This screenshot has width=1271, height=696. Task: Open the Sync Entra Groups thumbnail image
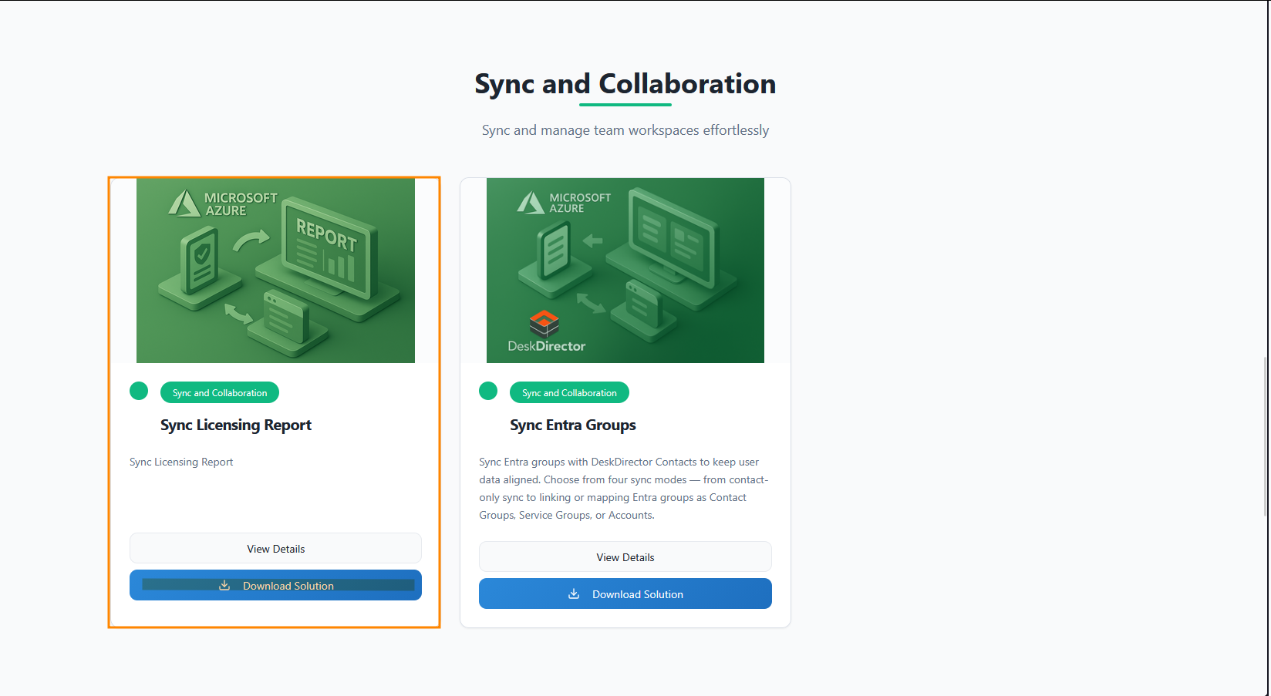[625, 271]
